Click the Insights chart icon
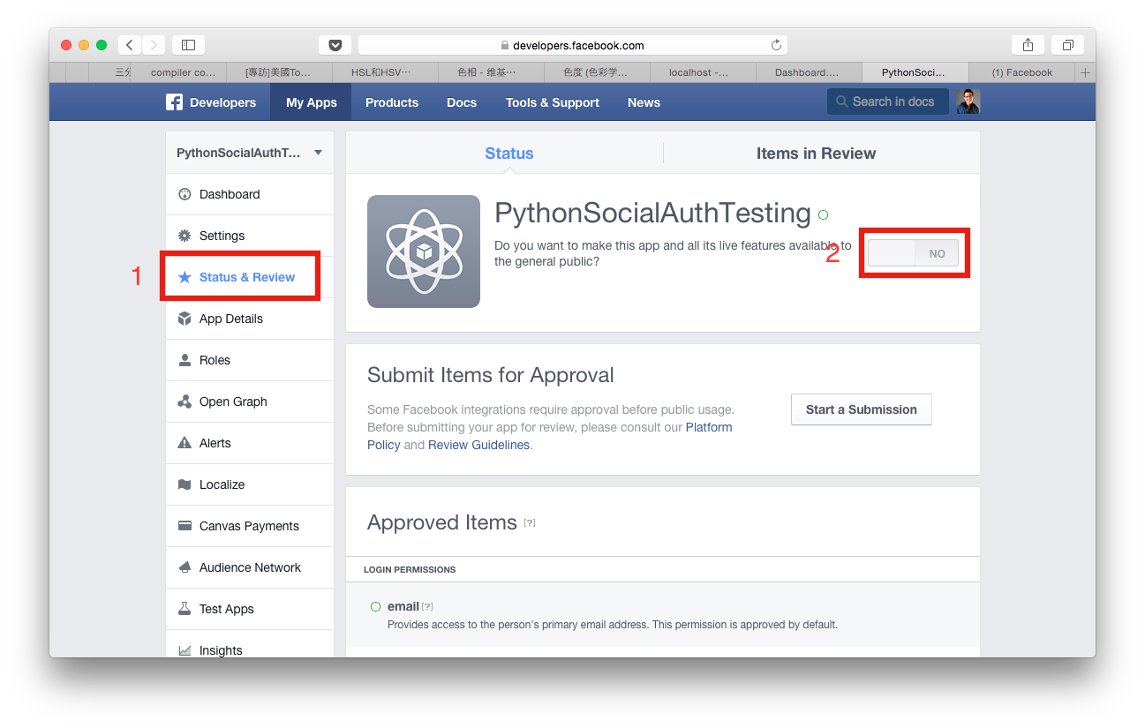 [x=185, y=650]
